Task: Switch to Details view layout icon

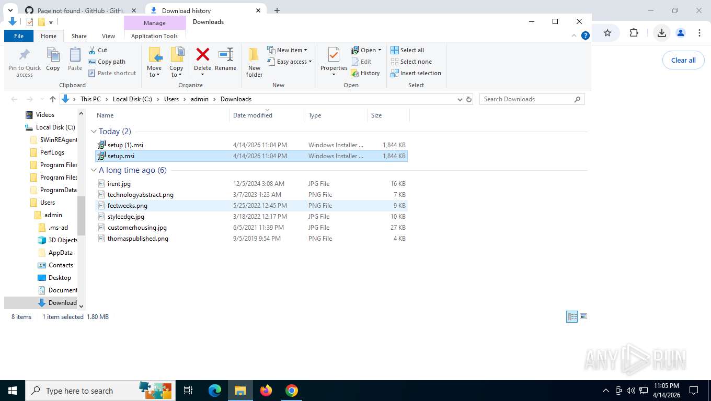Action: [572, 316]
